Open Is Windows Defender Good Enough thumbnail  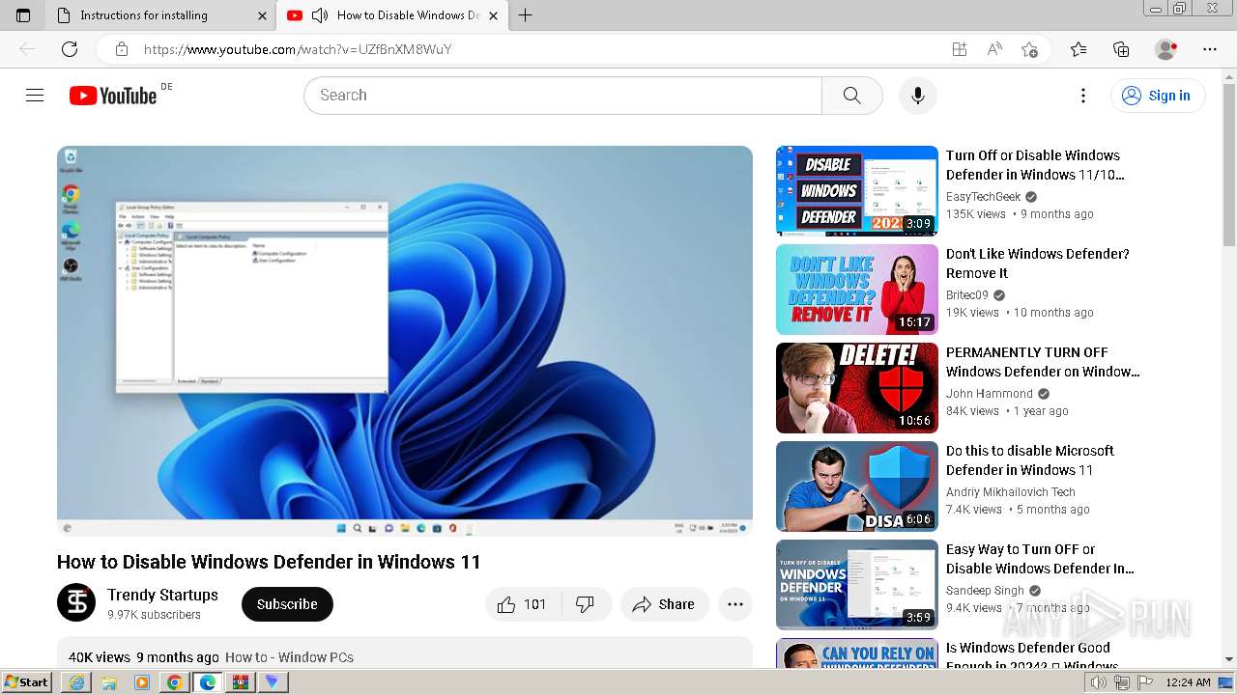coord(857,653)
